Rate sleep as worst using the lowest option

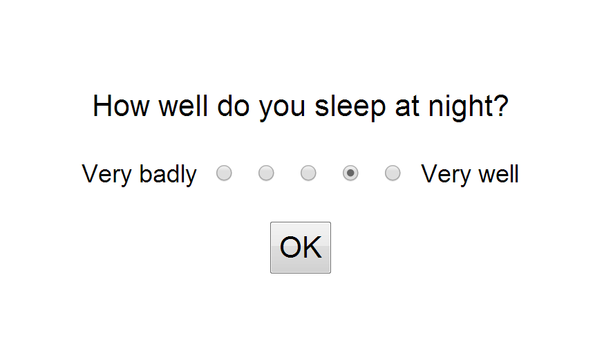(224, 173)
